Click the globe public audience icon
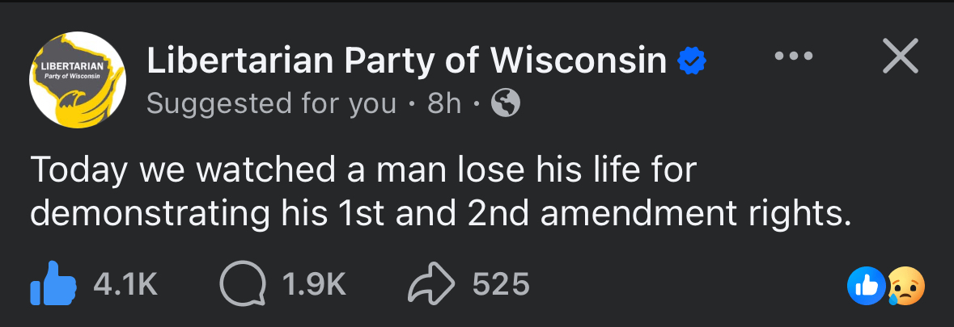The height and width of the screenshot is (327, 954). [506, 103]
